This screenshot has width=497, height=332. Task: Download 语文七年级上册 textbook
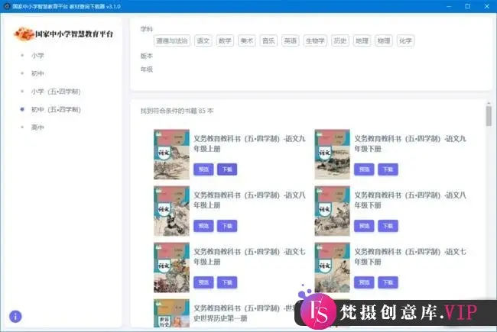[x=227, y=282]
